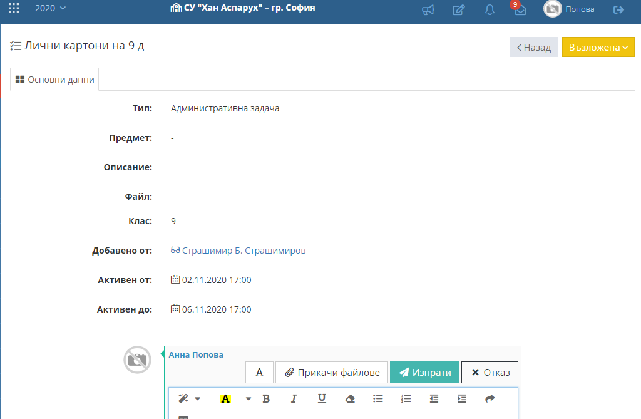
Task: Select the Основни данни tab
Action: point(54,80)
